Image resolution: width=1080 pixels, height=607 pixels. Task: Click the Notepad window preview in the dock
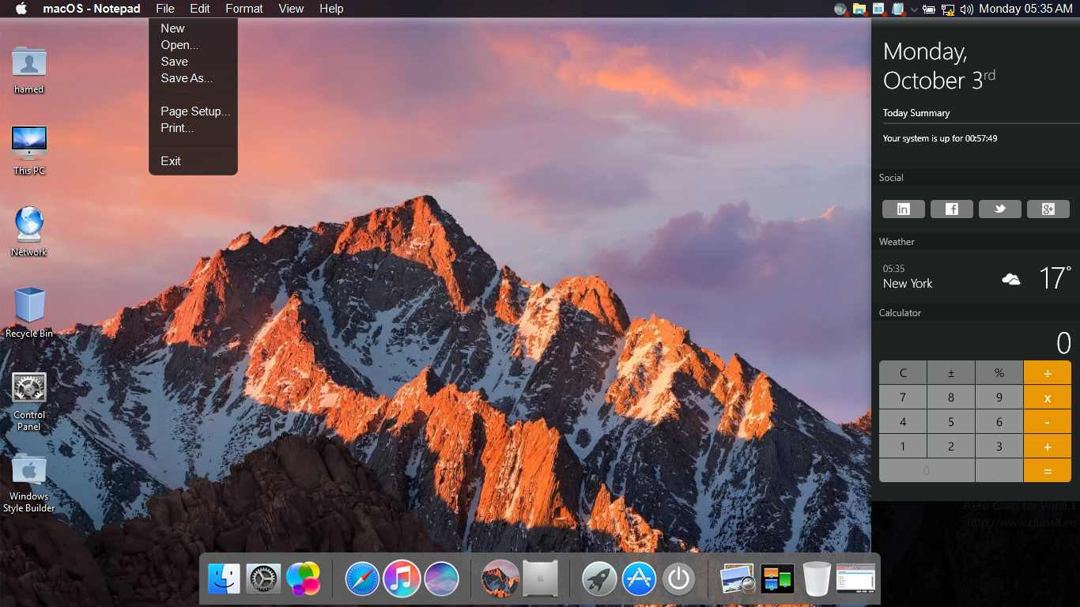click(855, 579)
